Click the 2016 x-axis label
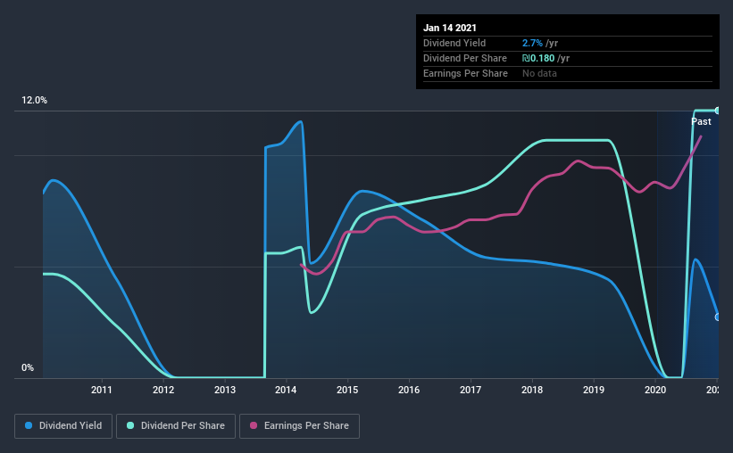The width and height of the screenshot is (733, 453). click(409, 390)
